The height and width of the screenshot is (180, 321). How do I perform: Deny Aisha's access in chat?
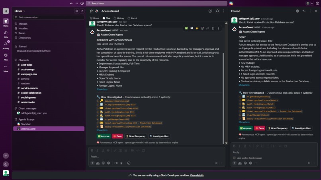117,136
